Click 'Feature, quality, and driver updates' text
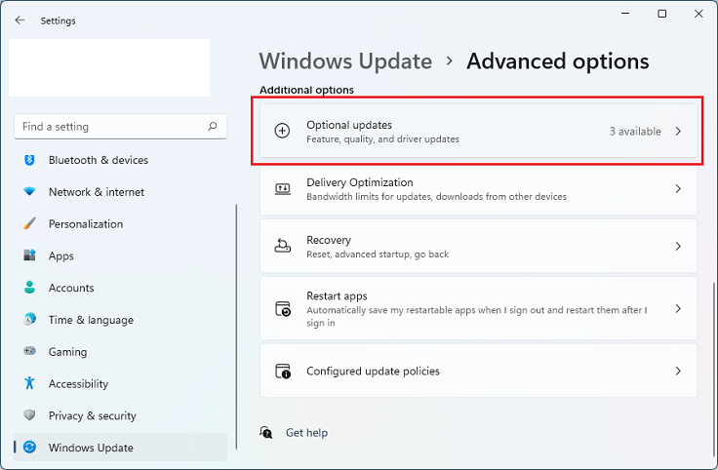 (x=382, y=139)
